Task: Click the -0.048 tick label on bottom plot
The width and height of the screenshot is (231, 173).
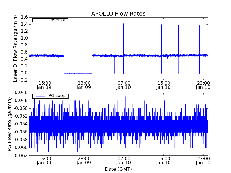Action: (x=20, y=101)
